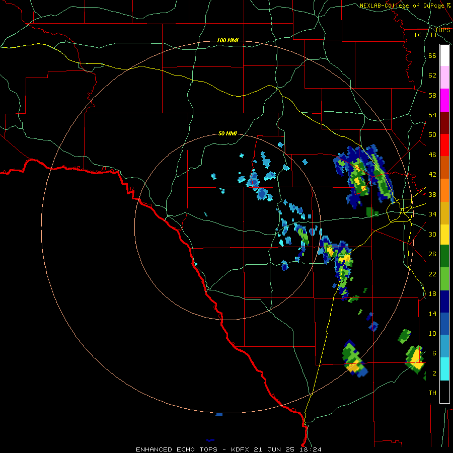Click the light pink legend swatch
Image resolution: width=453 pixels, height=453 pixels.
click(444, 77)
